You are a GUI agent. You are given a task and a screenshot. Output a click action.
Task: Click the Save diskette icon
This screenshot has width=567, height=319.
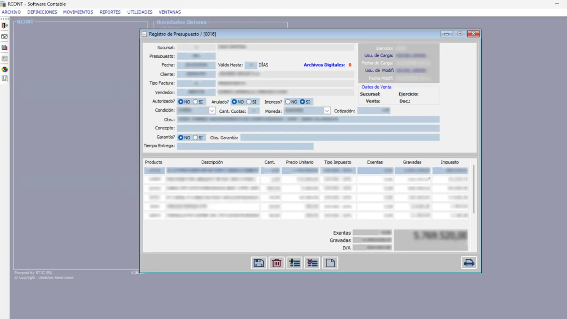(259, 263)
